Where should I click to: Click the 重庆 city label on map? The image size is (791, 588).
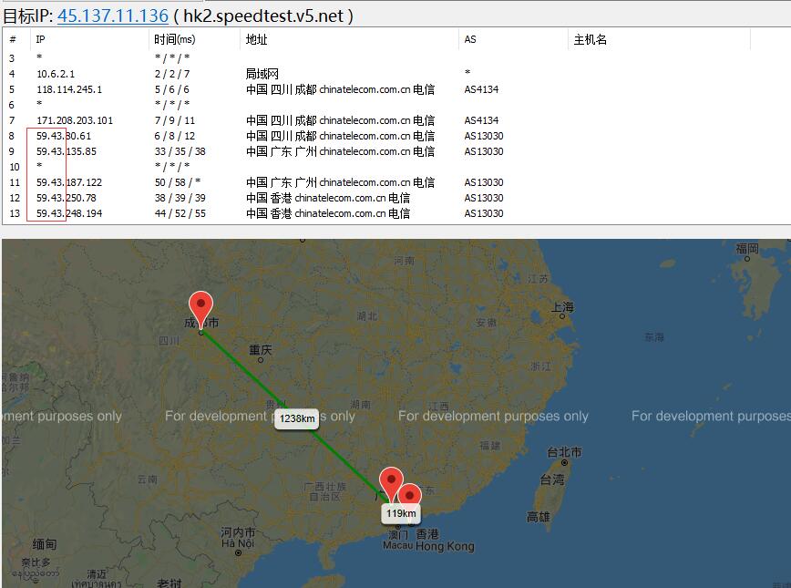point(261,350)
